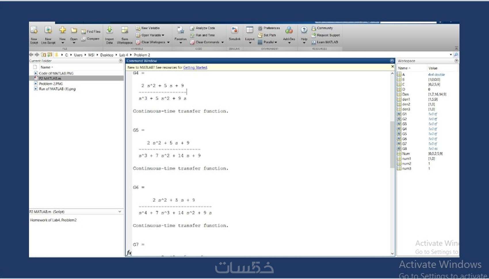
Task: Go back to the previous folder
Action: (x=31, y=55)
